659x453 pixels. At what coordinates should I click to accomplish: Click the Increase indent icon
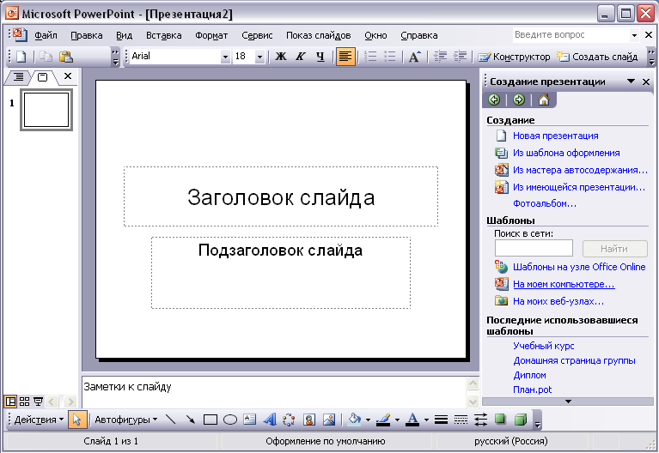[x=461, y=57]
